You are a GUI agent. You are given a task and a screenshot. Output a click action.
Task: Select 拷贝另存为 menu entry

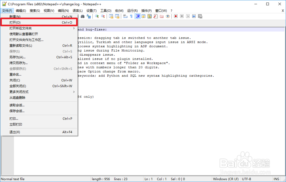(39, 63)
